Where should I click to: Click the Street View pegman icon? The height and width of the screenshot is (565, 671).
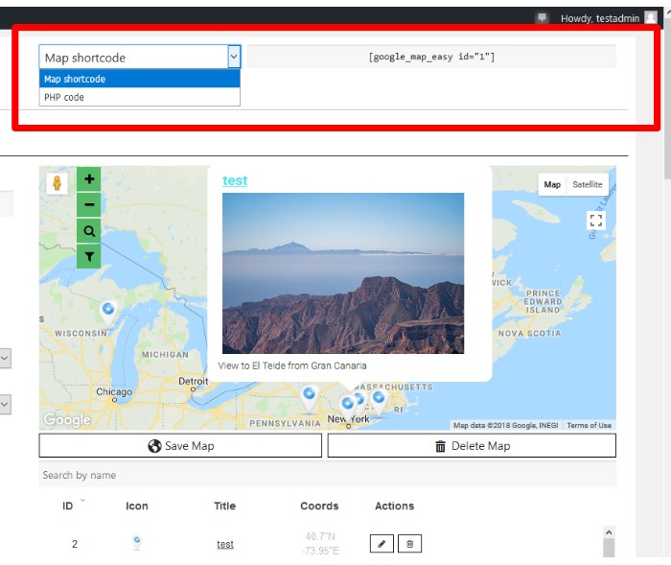coord(57,183)
